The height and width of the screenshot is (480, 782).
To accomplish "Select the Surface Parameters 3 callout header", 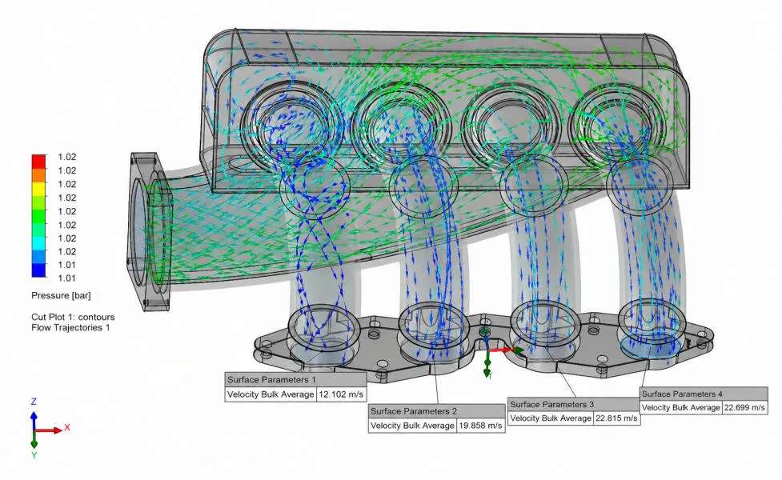I will pyautogui.click(x=574, y=404).
